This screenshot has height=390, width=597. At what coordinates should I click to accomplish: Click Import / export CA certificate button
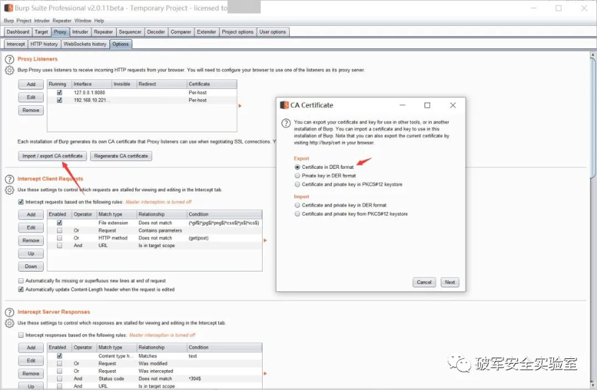click(x=52, y=156)
